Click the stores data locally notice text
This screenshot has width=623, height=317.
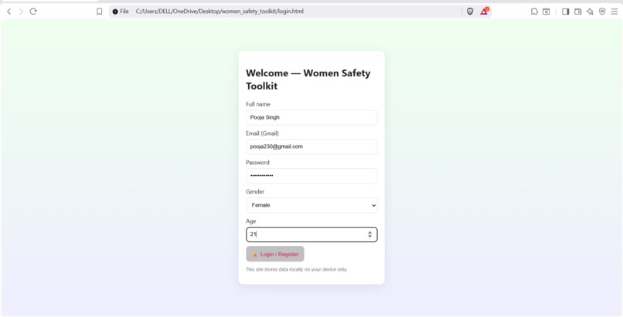tap(297, 269)
